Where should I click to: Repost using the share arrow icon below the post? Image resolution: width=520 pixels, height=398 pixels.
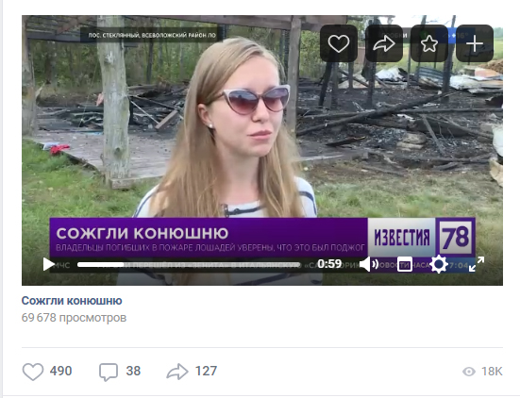177,372
